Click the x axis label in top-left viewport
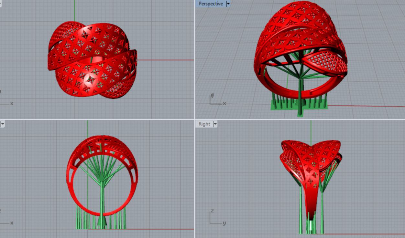Image resolution: width=405 pixels, height=238 pixels. pyautogui.click(x=12, y=104)
